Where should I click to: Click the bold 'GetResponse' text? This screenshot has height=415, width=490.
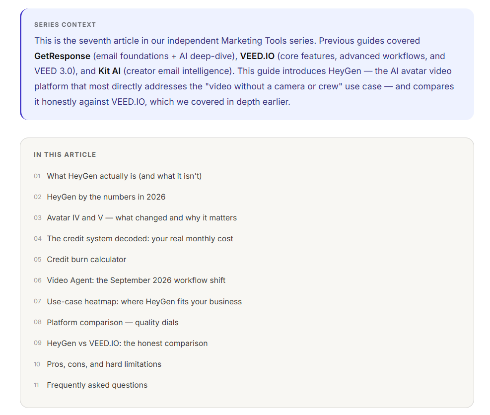[x=62, y=56]
